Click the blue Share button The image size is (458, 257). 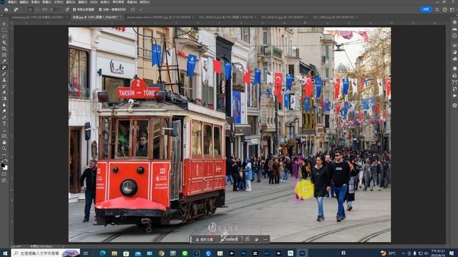click(426, 9)
